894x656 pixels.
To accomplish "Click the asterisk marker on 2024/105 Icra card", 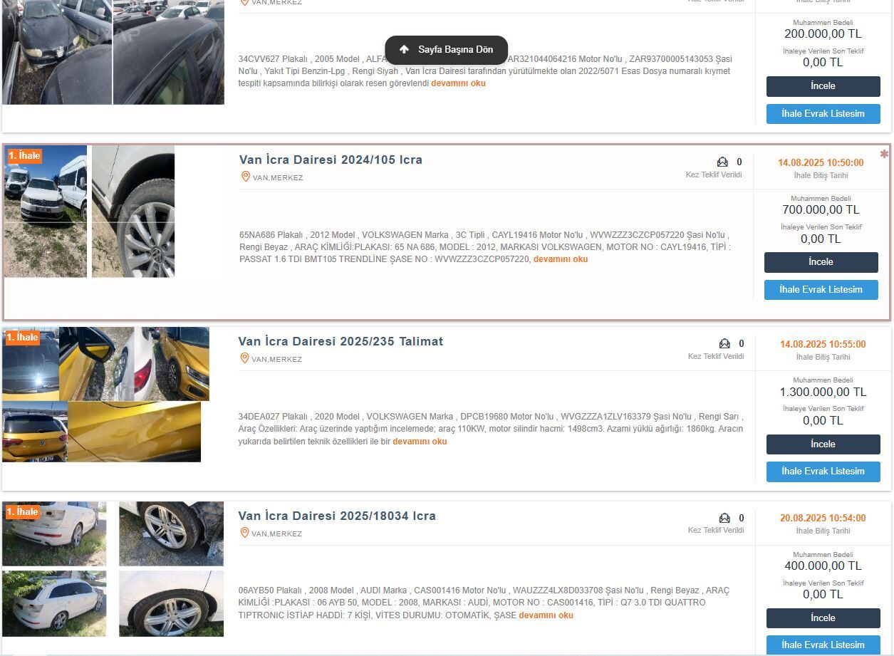I will 884,153.
